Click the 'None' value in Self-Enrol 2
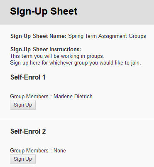Viewport: 154px width, 167px height. tap(60, 151)
